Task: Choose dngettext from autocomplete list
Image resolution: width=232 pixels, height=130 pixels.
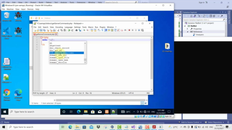Action: point(67,45)
